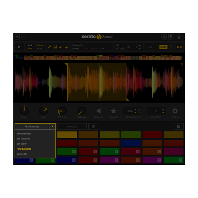Toggle the trigger/hold playback mode icon

point(30,47)
